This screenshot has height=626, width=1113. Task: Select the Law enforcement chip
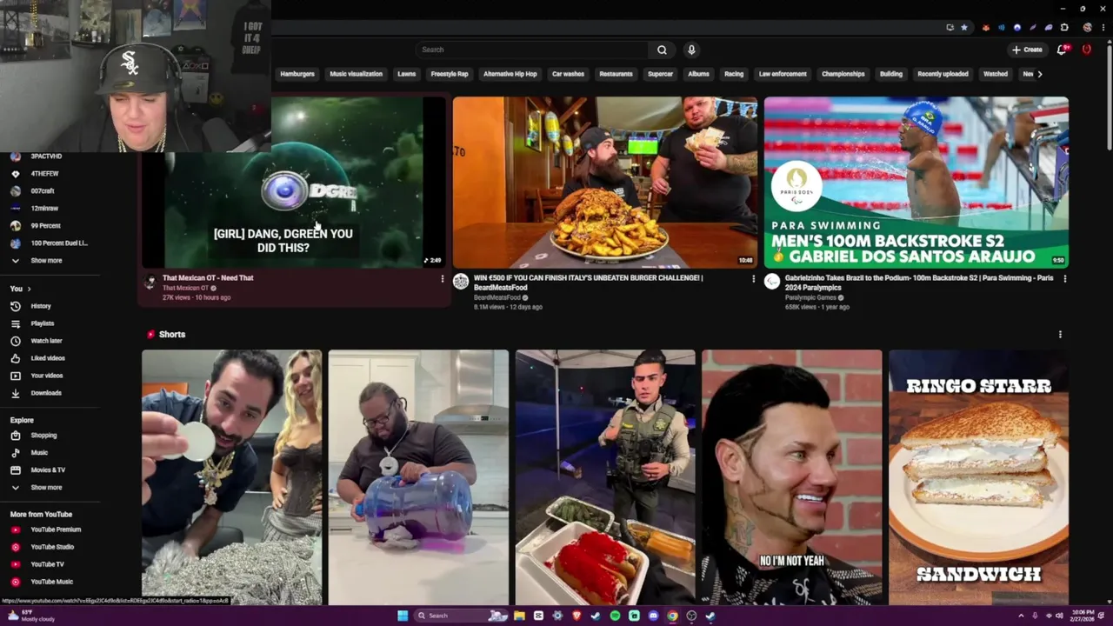[783, 74]
